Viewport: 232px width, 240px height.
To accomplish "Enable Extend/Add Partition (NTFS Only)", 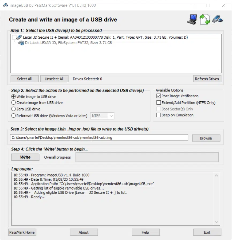I will click(x=158, y=102).
